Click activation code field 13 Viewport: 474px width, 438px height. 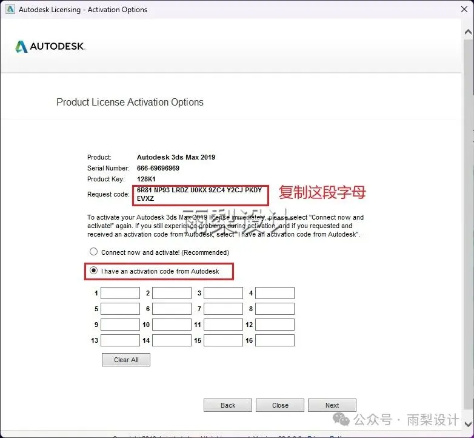[120, 340]
